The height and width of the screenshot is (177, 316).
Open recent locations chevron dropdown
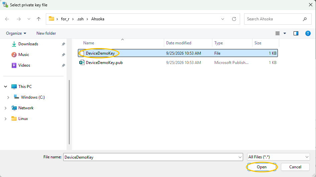click(29, 19)
